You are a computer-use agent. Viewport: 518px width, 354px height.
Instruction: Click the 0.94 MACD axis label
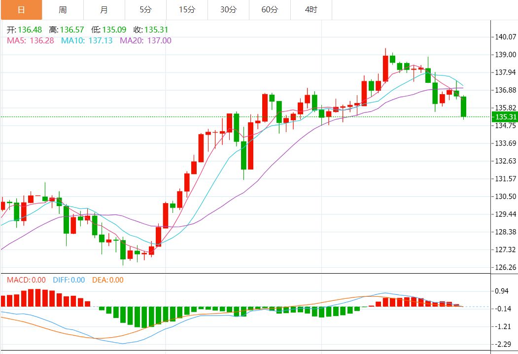pyautogui.click(x=501, y=291)
